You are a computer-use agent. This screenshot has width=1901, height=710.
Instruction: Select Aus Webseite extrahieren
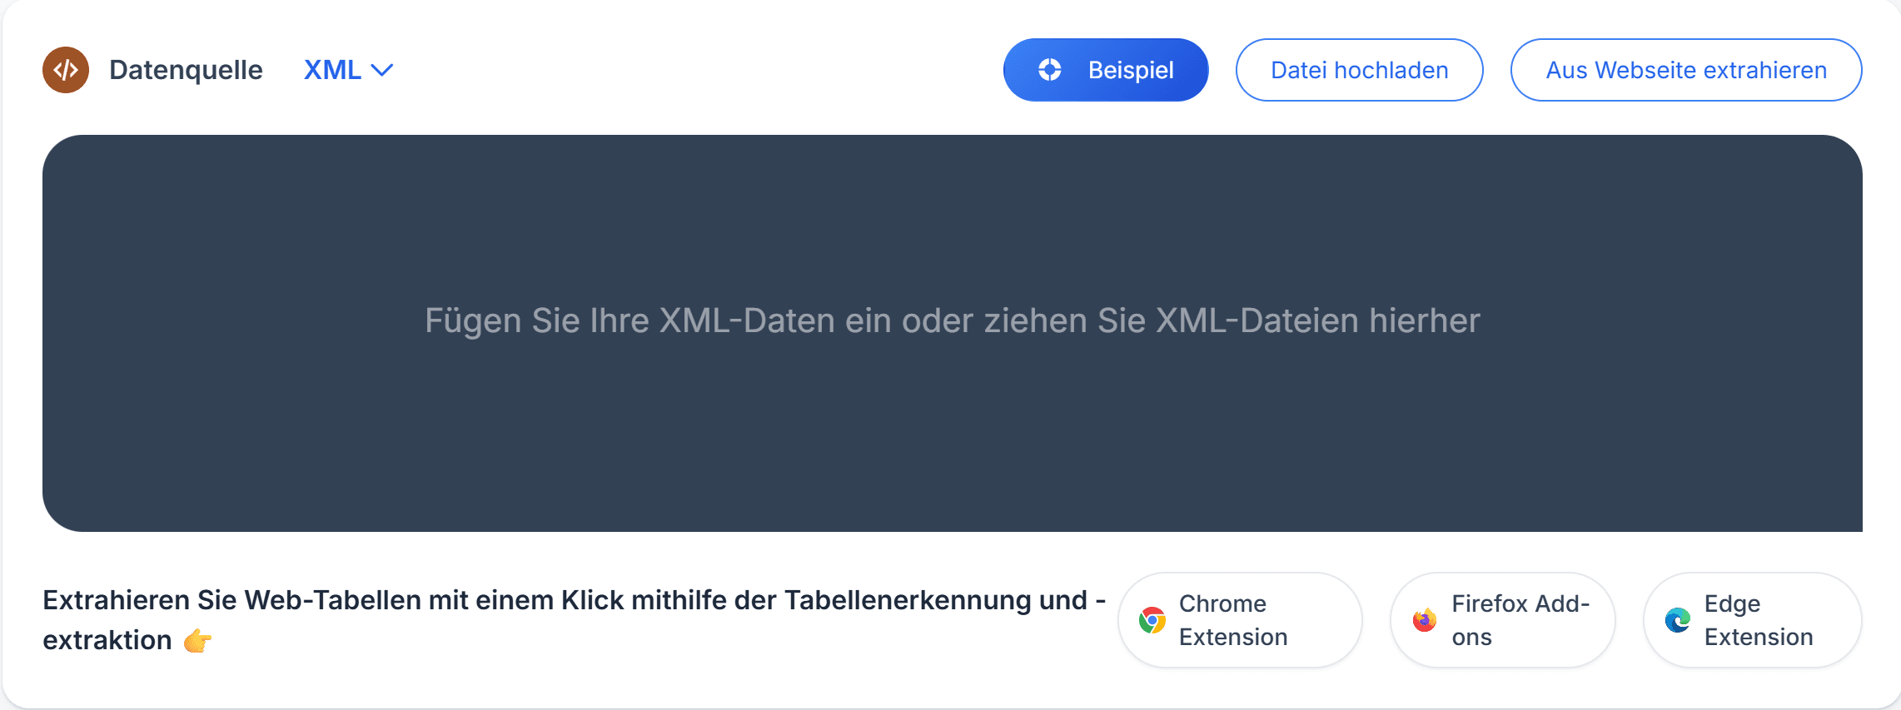point(1686,70)
